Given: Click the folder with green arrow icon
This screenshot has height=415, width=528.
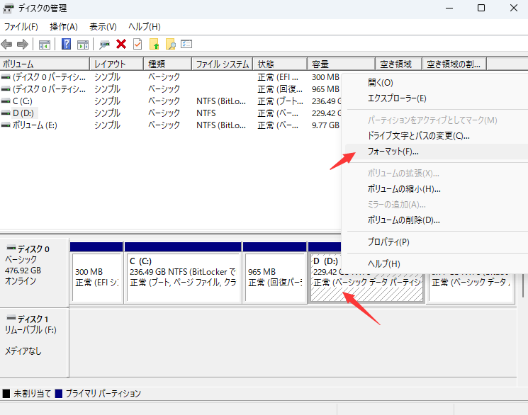Looking at the screenshot, I should (x=155, y=44).
